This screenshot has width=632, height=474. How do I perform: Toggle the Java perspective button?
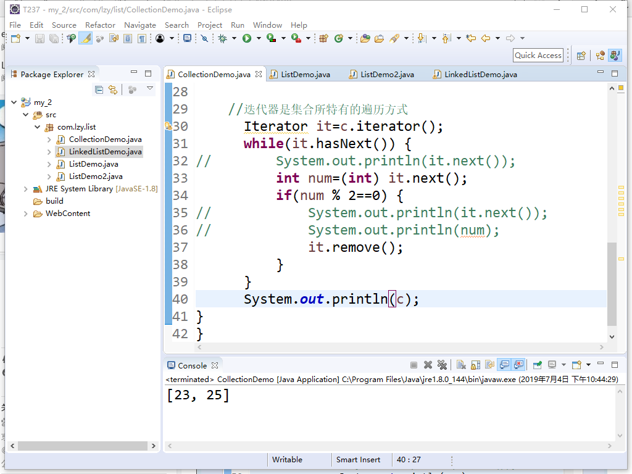coord(615,56)
